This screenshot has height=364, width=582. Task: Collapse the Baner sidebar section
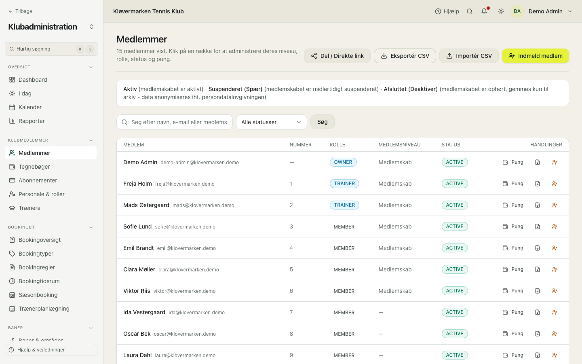tap(91, 328)
